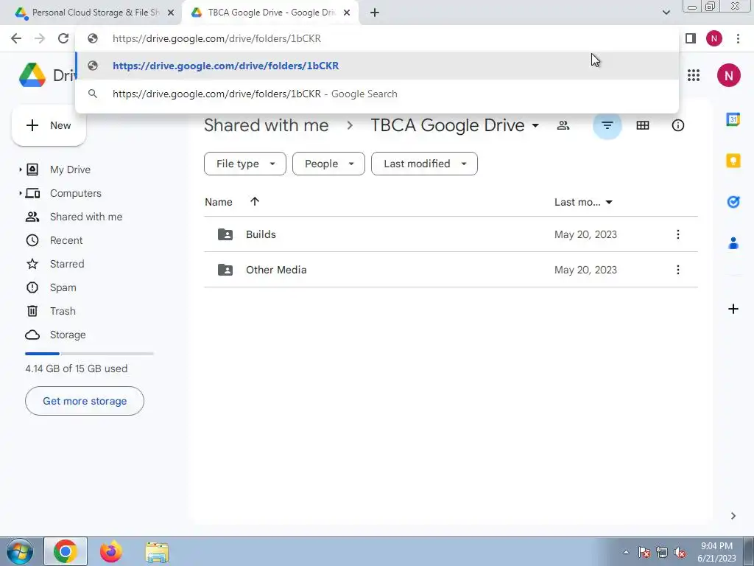Show hidden tray icons arrow
Screen dimensions: 754x566
[x=626, y=553]
